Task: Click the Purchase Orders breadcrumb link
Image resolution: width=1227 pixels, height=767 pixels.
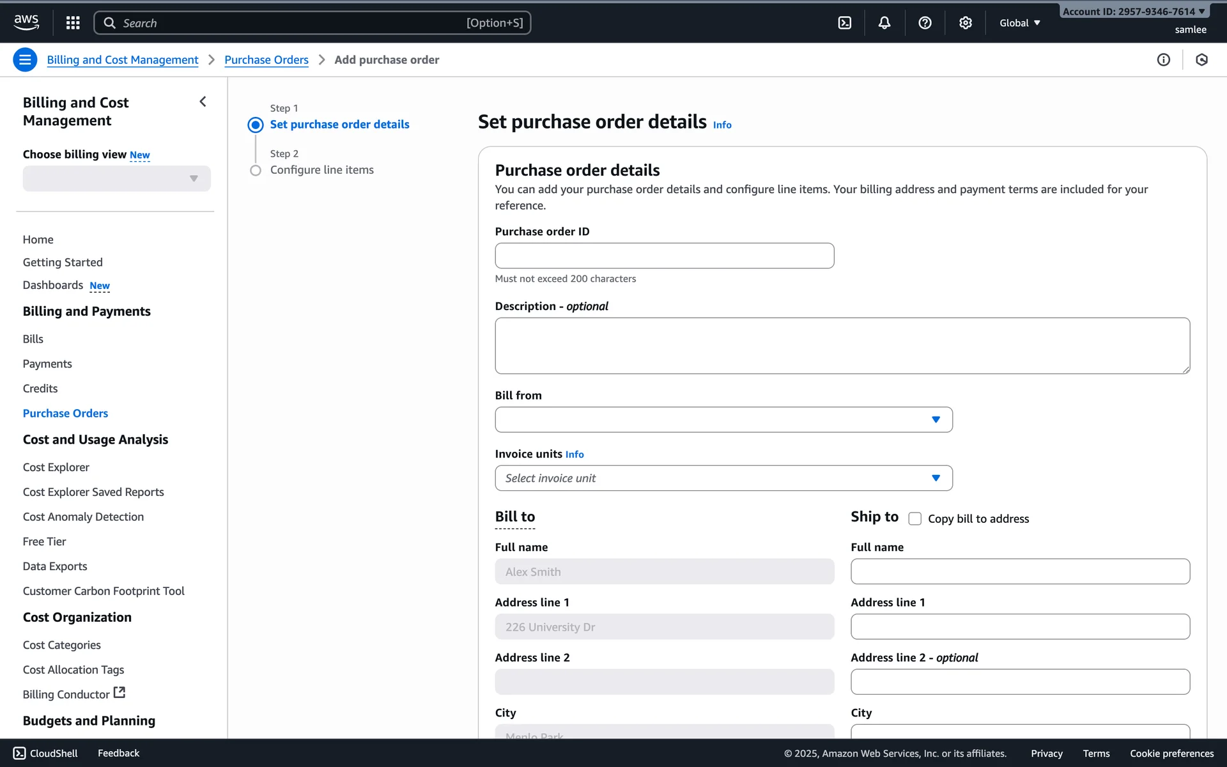Action: [x=266, y=59]
